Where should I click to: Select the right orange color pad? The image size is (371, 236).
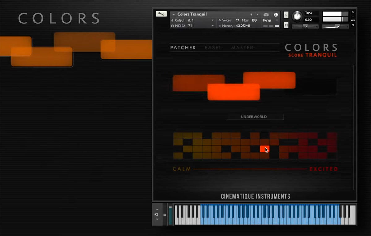[269, 80]
